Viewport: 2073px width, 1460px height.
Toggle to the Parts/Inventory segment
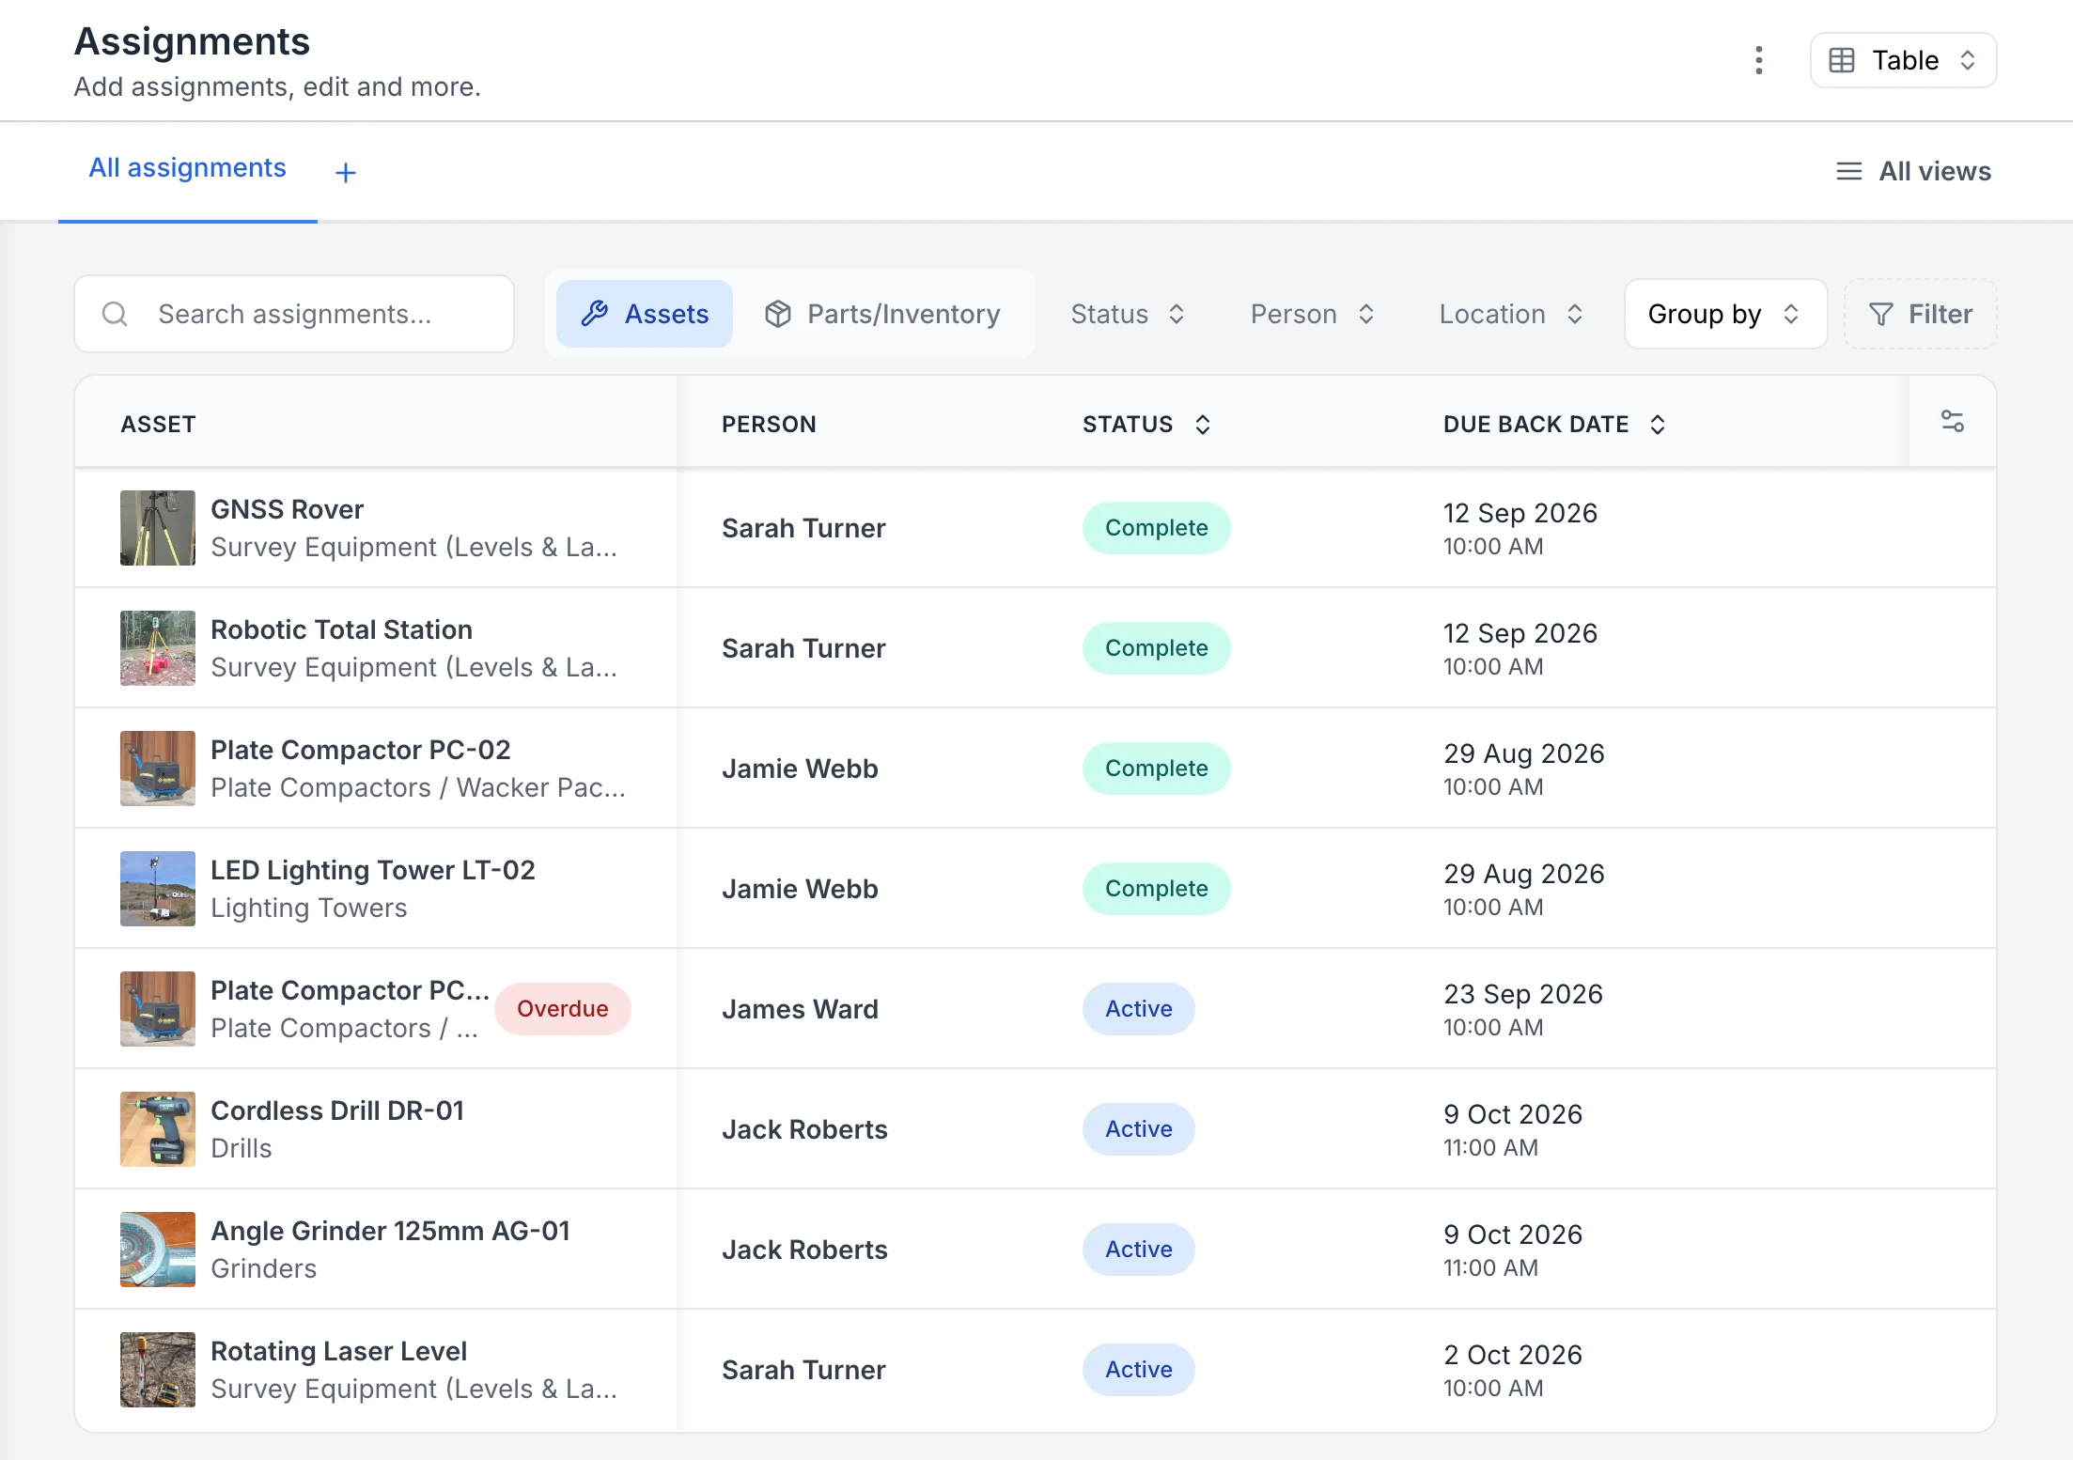click(x=881, y=314)
